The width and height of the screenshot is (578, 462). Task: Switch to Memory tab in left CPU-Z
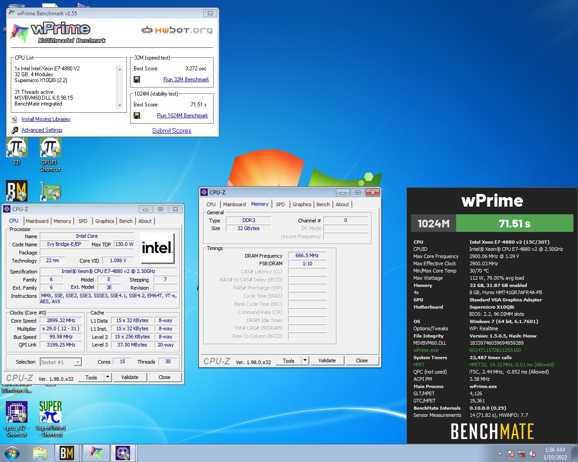click(x=62, y=221)
